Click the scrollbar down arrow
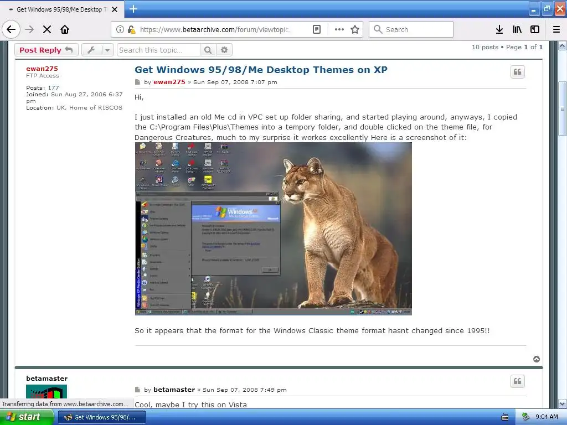 [x=563, y=403]
